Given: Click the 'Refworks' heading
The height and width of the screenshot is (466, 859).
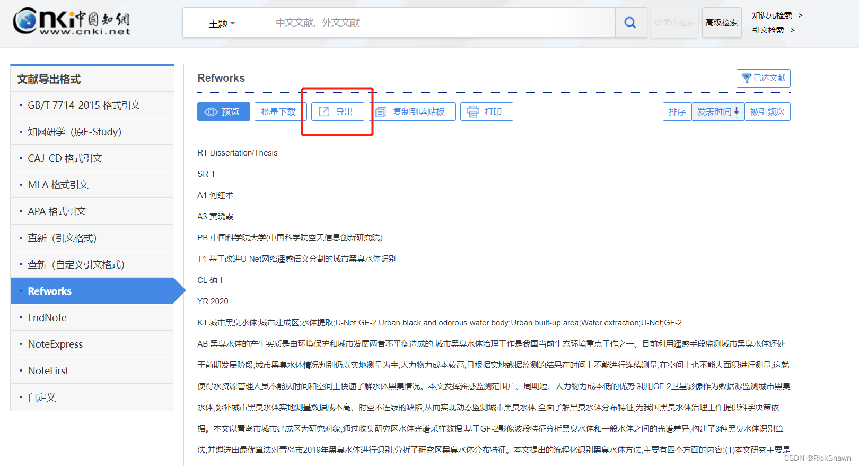Looking at the screenshot, I should [x=221, y=78].
